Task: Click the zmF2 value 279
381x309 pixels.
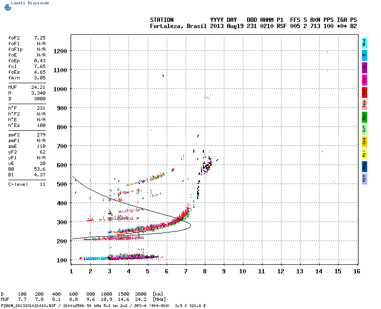Action: 41,135
